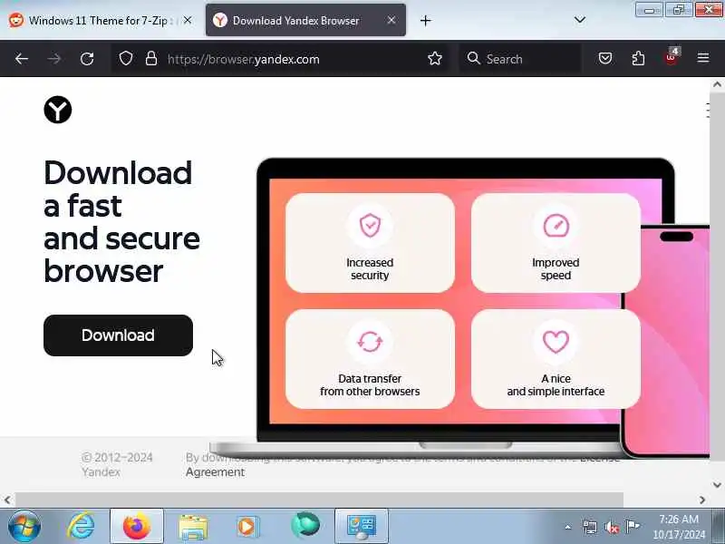Click the Improved speed gauge icon

556,226
